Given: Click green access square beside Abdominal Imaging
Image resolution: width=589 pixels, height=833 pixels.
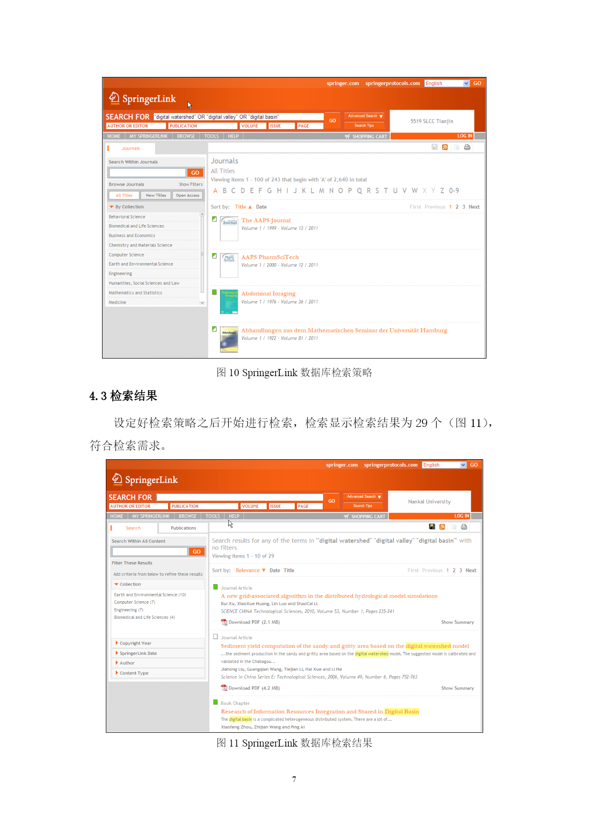Looking at the screenshot, I should (214, 292).
